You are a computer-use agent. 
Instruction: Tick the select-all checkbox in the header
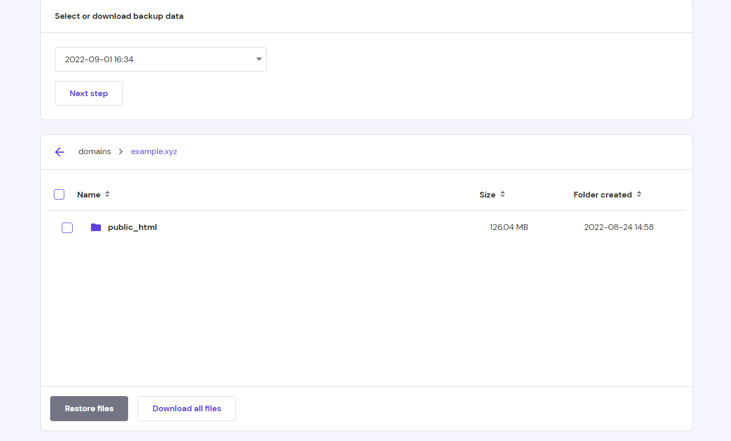coord(59,194)
